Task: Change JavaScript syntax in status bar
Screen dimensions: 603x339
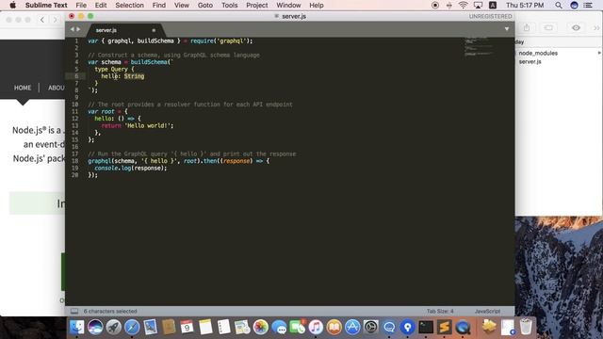Action: 487,311
